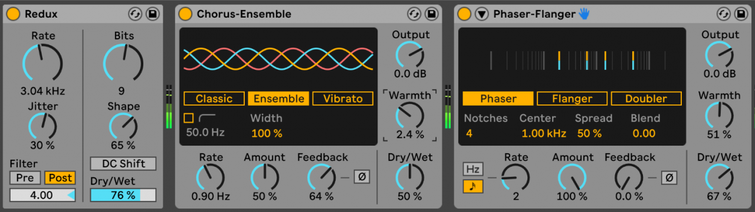Toggle Redux device activator on/off
The width and height of the screenshot is (755, 212).
click(x=13, y=13)
